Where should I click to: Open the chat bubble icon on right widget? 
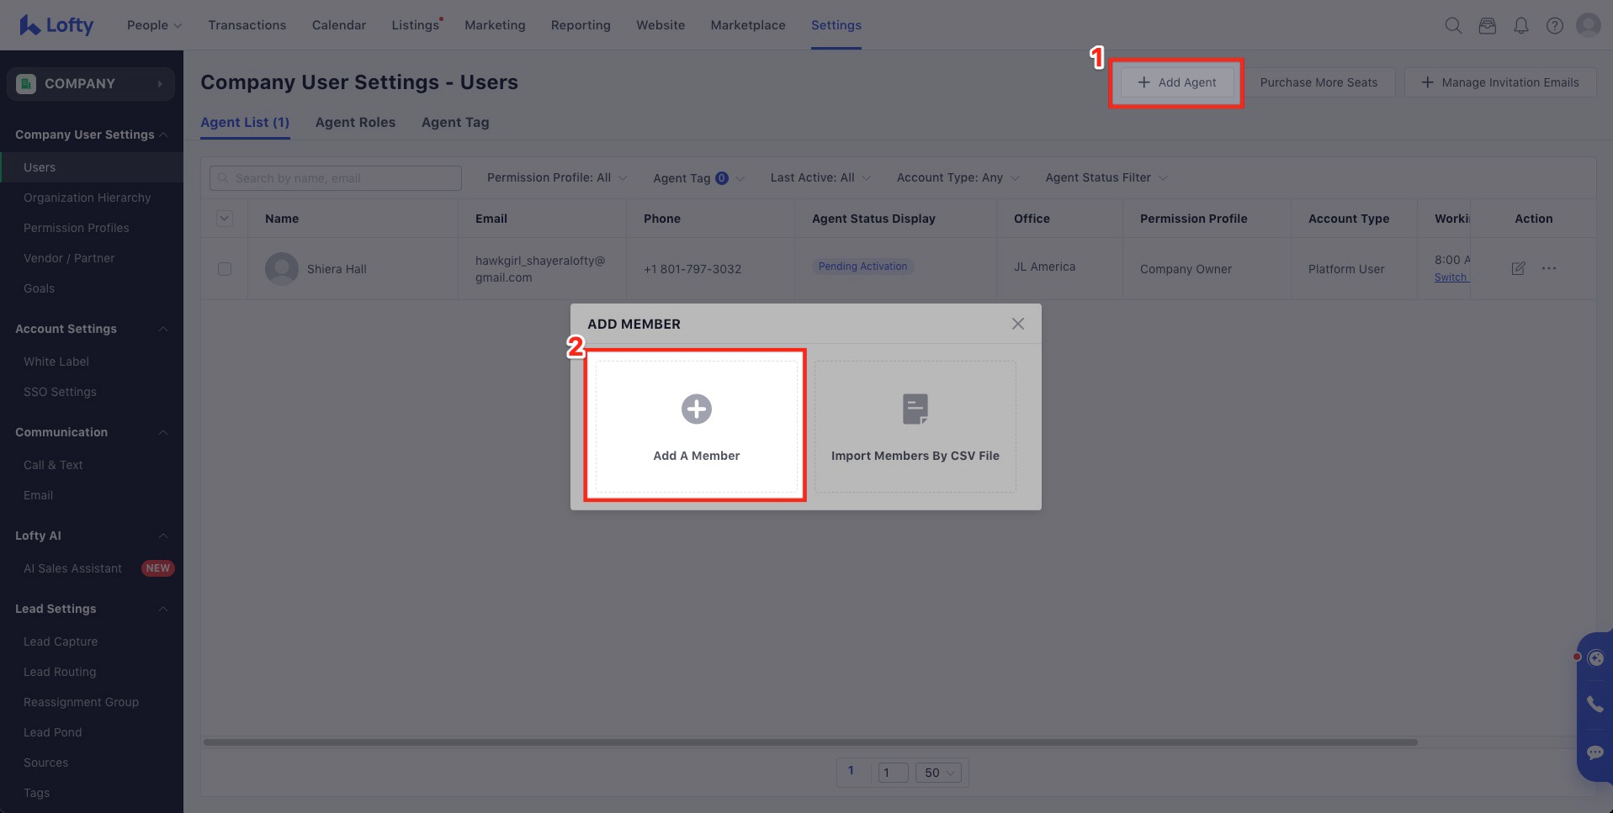1594,752
